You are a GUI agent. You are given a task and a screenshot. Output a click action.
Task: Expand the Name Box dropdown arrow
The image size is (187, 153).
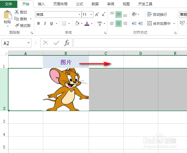click(28, 43)
